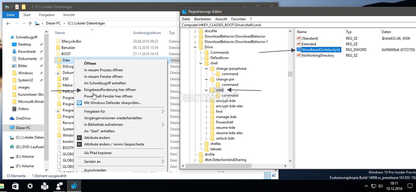Open the blue Datei tab in Explorer
The image size is (416, 192).
11,15
